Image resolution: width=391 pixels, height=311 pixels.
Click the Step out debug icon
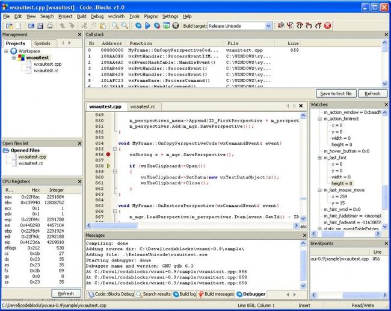click(x=318, y=26)
